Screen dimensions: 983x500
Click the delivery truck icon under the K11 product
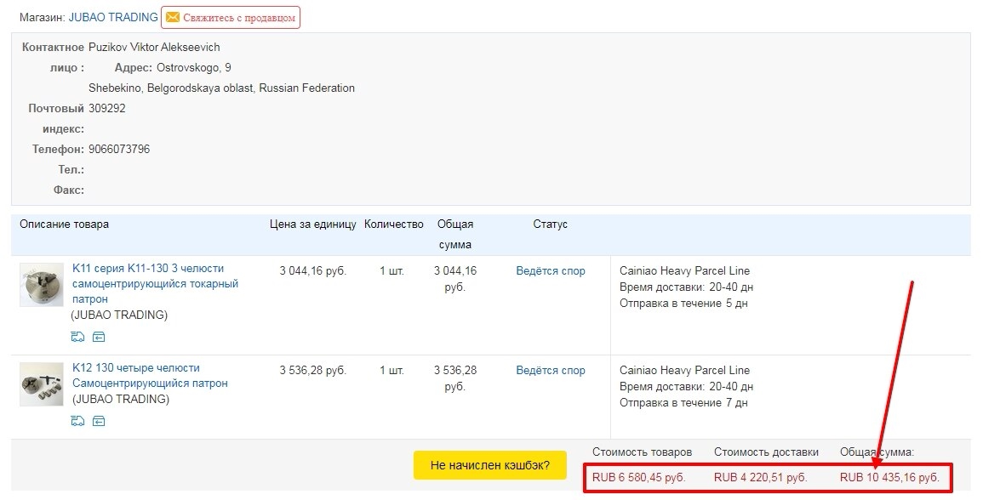(x=78, y=337)
